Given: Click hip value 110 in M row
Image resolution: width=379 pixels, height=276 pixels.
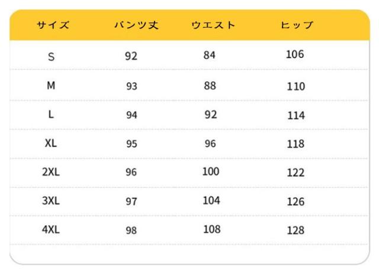Looking at the screenshot, I should 296,86.
